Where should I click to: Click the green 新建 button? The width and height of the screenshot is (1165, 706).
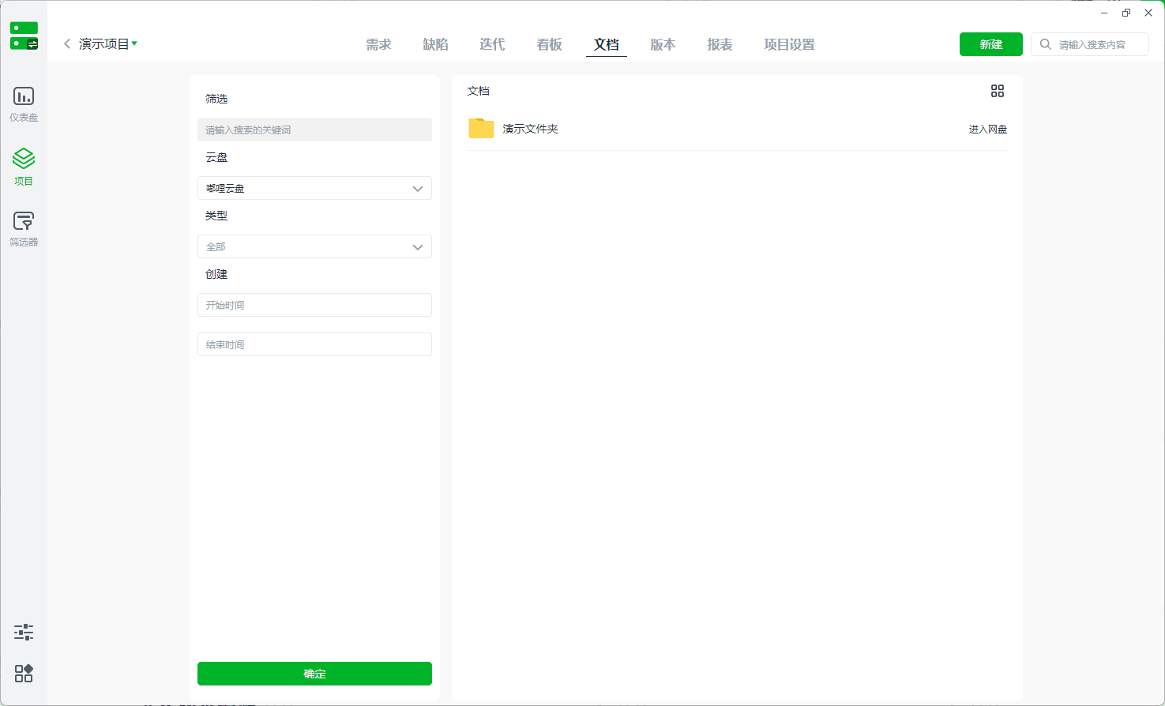coord(991,44)
